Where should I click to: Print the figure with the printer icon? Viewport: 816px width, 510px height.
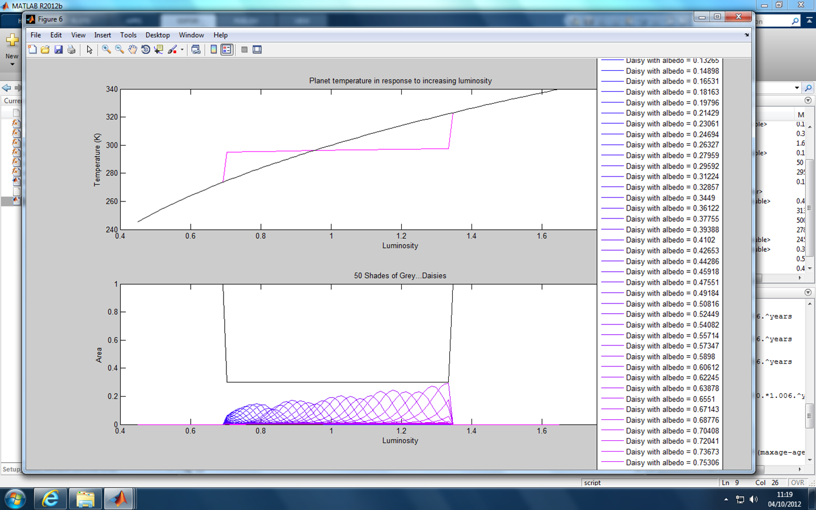click(71, 50)
